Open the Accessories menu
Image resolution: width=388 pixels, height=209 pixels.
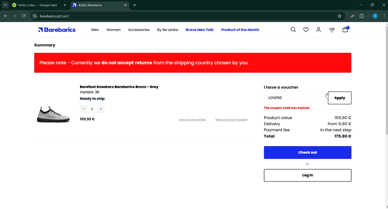point(139,30)
